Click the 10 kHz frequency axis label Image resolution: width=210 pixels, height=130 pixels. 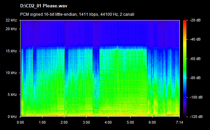(x=11, y=73)
